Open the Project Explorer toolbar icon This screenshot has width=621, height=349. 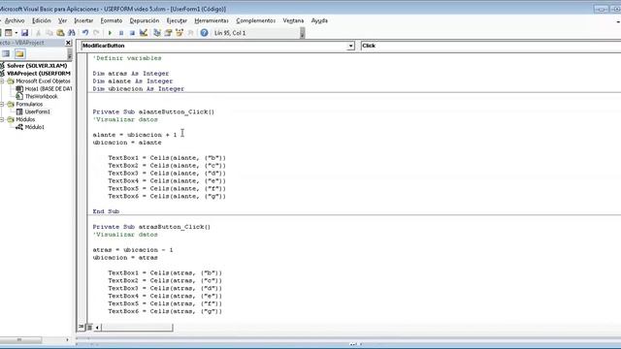pyautogui.click(x=157, y=33)
